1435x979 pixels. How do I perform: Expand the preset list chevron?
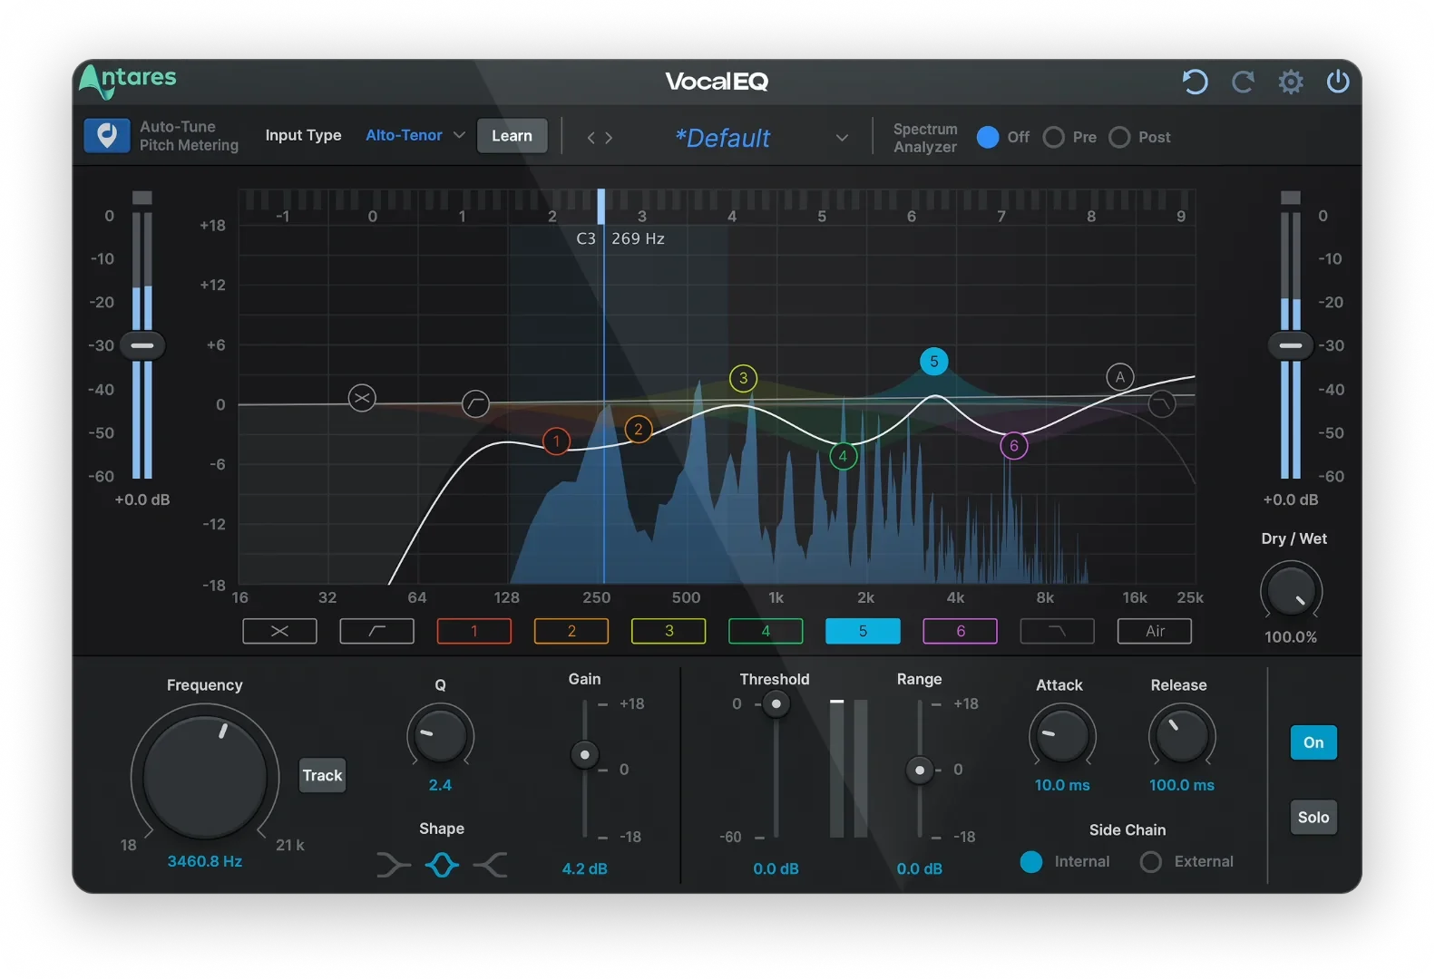842,138
